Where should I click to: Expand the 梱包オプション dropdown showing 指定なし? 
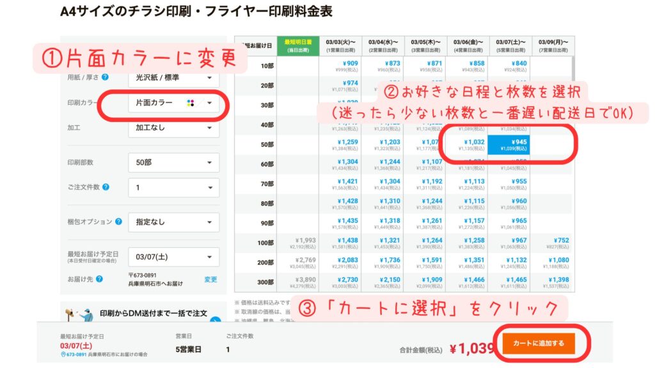click(174, 220)
